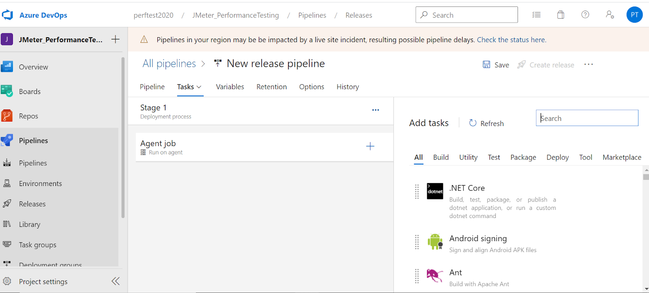Screen dimensions: 649x293
Task: Click the Save floppy disk icon
Action: [486, 64]
